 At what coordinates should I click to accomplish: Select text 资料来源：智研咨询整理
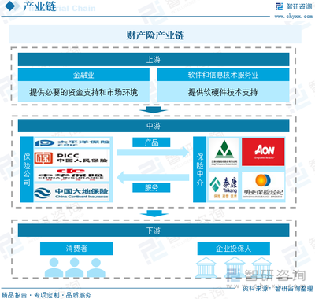pyautogui.click(x=277, y=289)
